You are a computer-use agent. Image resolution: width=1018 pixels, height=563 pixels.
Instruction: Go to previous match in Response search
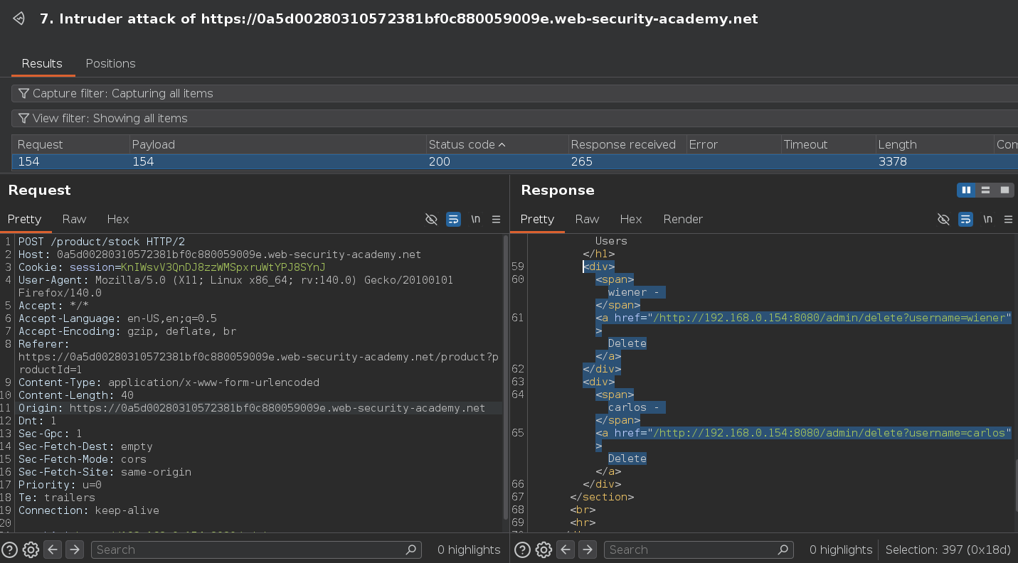click(x=566, y=549)
